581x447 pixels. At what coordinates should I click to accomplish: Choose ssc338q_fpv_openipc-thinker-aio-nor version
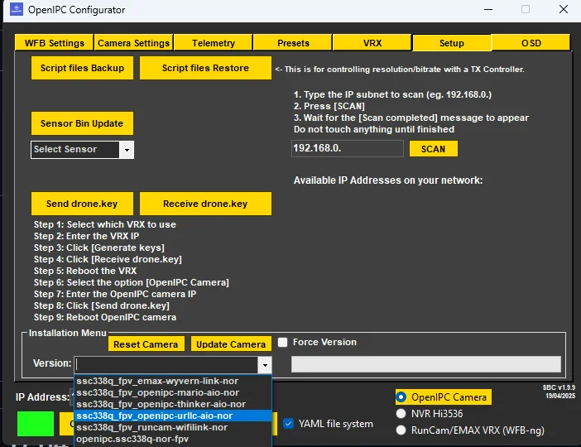pos(173,404)
